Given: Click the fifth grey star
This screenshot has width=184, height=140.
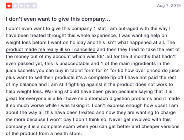Looking at the screenshot, I should tap(34, 6).
